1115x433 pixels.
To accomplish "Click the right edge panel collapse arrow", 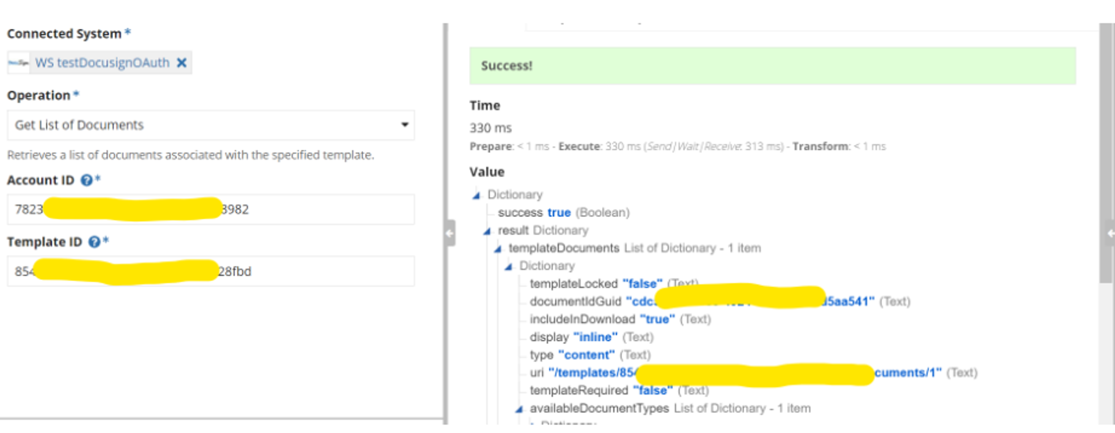I will [x=1111, y=233].
